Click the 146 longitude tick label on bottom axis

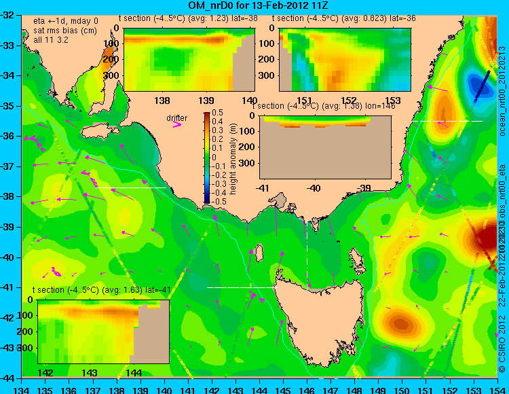pyautogui.click(x=307, y=390)
